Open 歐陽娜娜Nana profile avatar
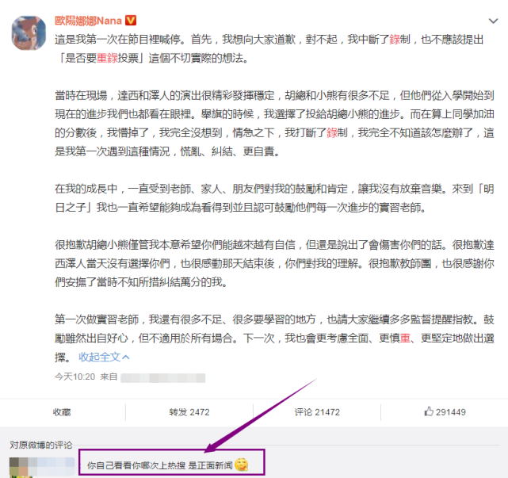This screenshot has height=478, width=508. click(x=29, y=33)
